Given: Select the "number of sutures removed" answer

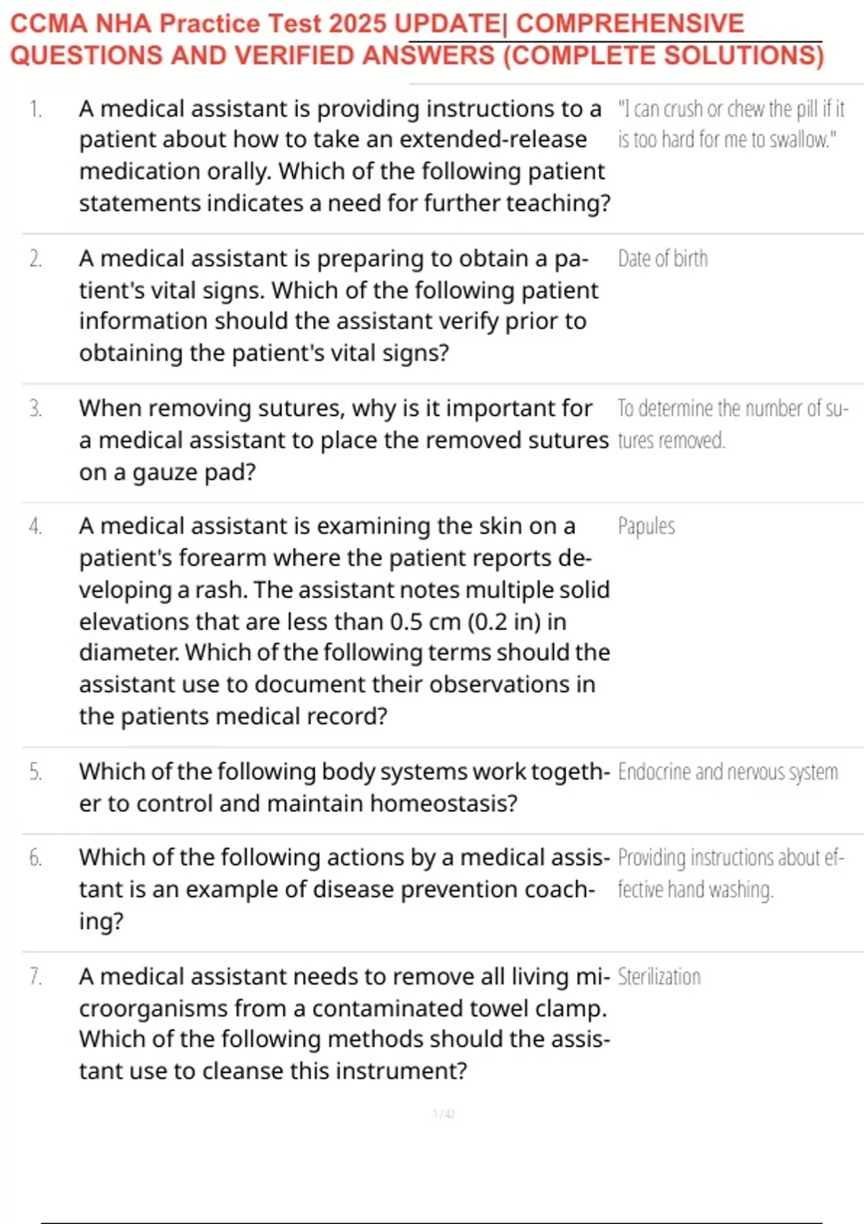Looking at the screenshot, I should tap(732, 424).
